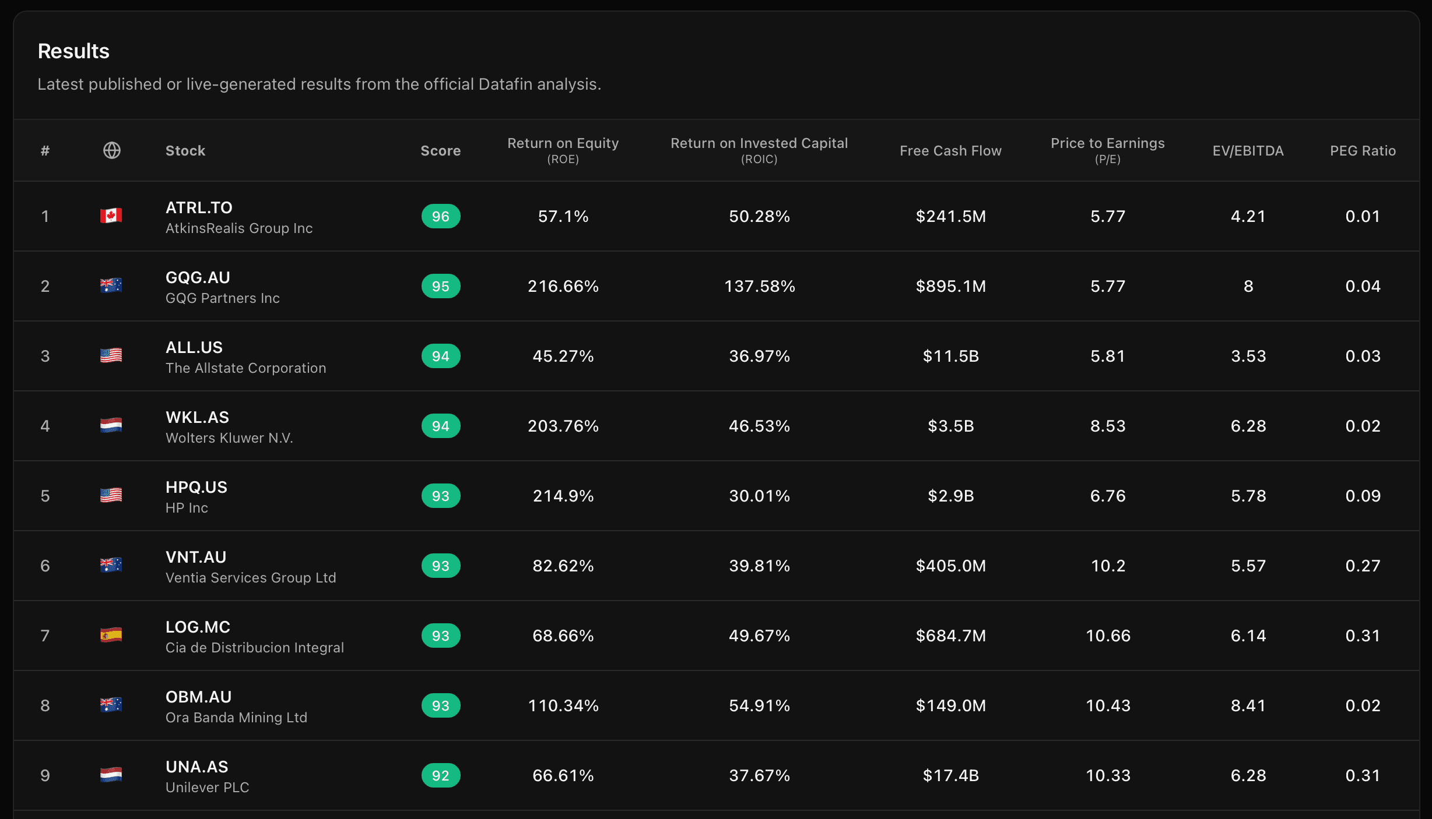1432x819 pixels.
Task: Sort by Return on Equity header
Action: [563, 150]
